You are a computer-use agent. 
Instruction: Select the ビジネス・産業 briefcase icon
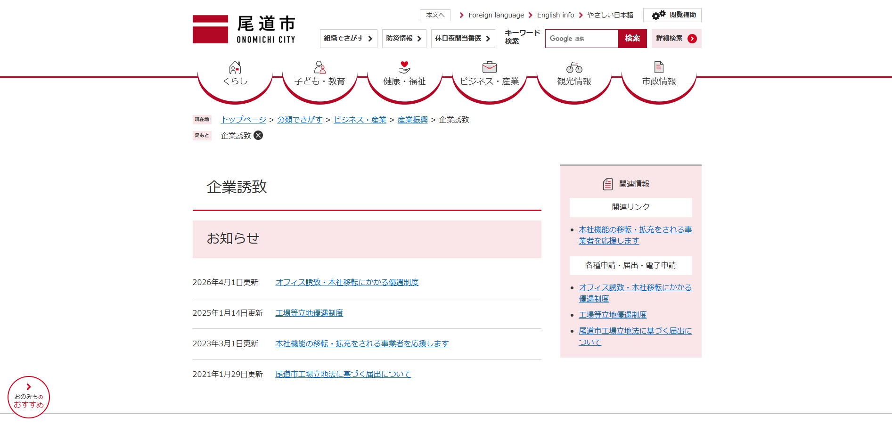490,67
